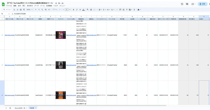Open the 表示形式 menu
Screen dimensions: 210x110
(30, 6)
